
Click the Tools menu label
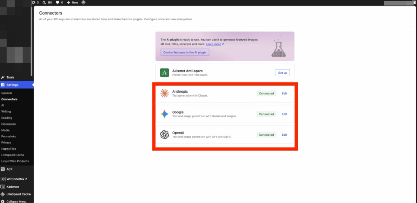point(10,78)
